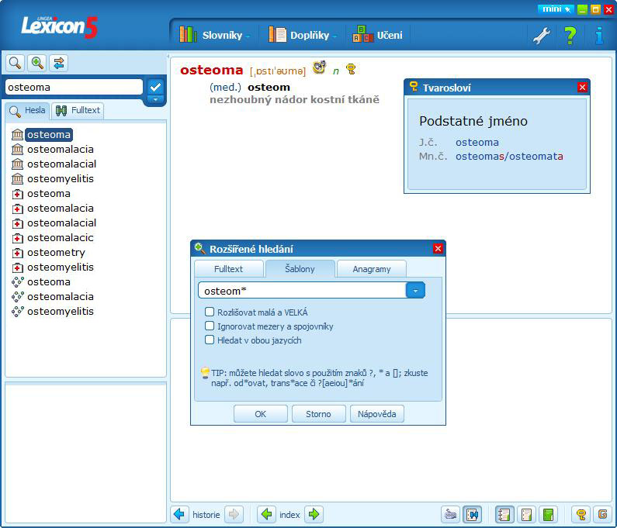Open the Učení menu
Image resolution: width=617 pixels, height=528 pixels.
point(378,35)
